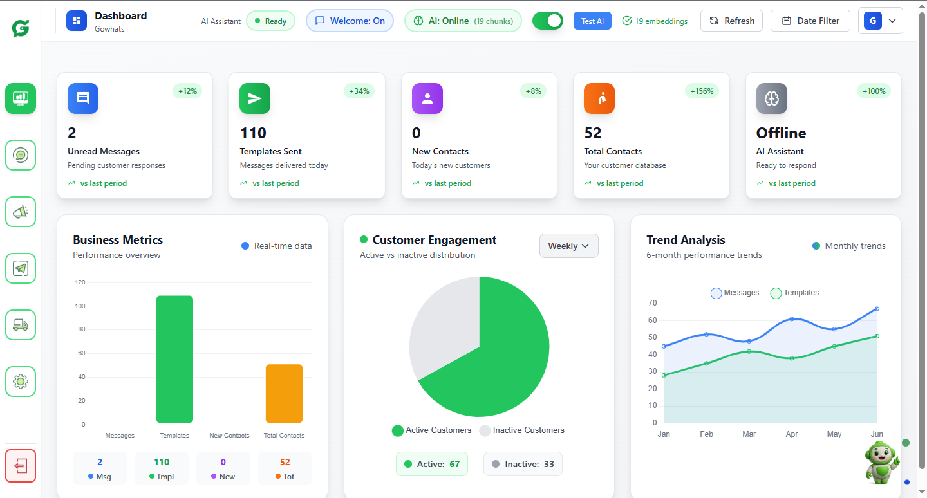927x498 pixels.
Task: Open the chat messages sidebar icon
Action: (x=21, y=155)
